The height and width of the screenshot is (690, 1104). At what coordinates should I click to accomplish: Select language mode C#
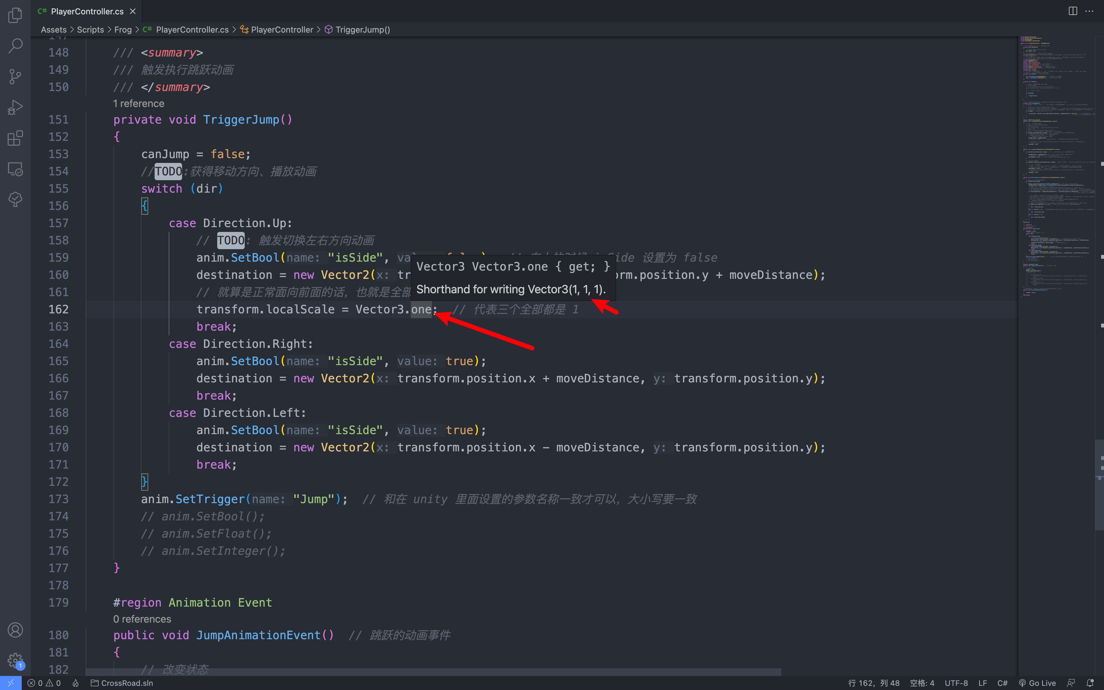(1002, 683)
